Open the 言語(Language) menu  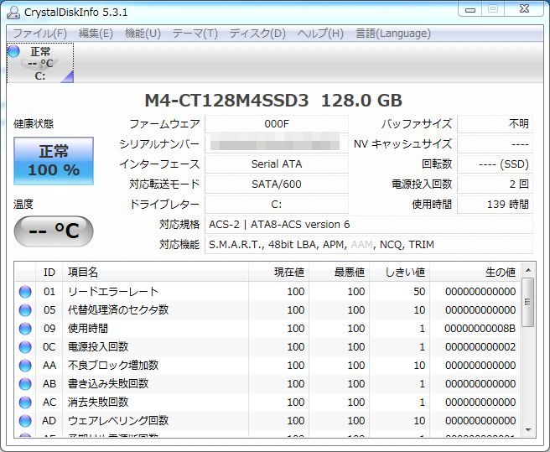click(x=393, y=34)
